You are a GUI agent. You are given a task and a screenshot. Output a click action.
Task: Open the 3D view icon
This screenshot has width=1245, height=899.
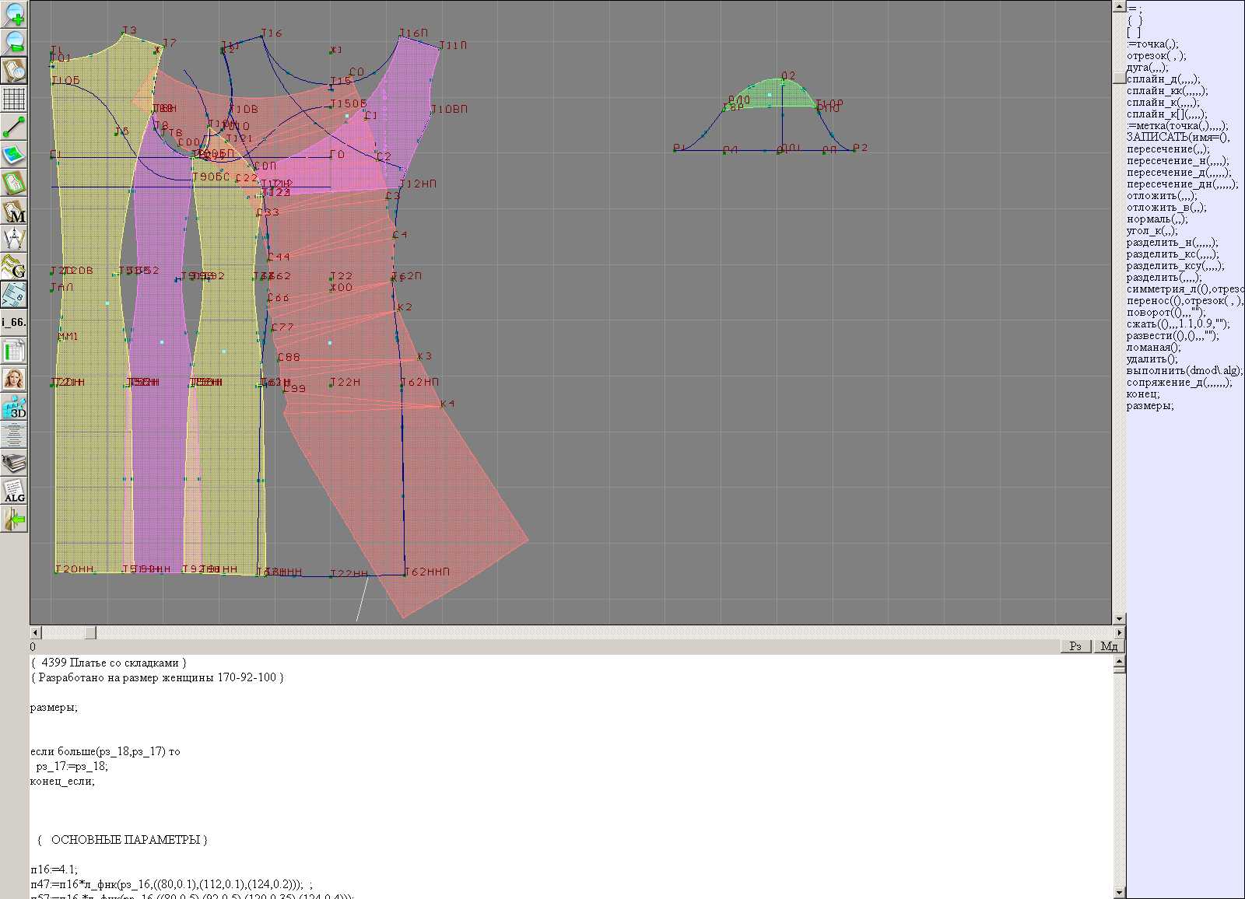point(14,407)
